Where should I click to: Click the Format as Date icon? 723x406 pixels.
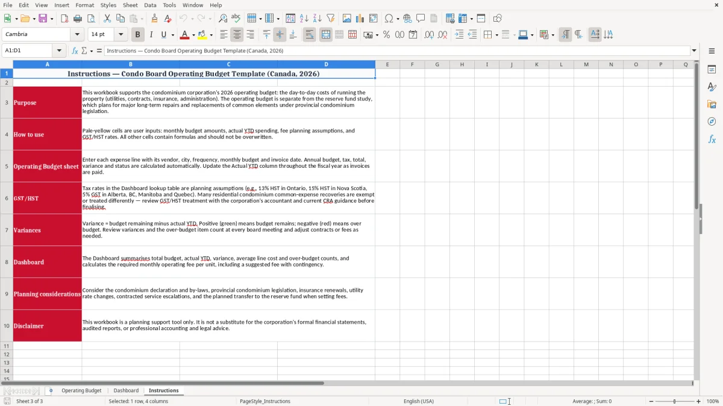(x=413, y=35)
